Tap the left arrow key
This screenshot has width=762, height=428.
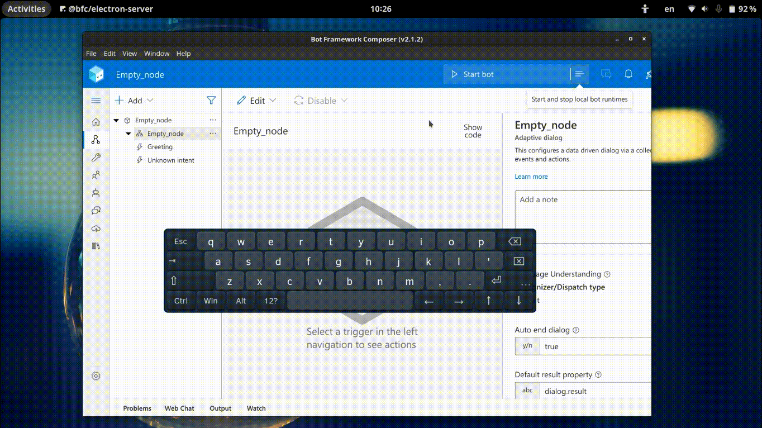coord(429,301)
